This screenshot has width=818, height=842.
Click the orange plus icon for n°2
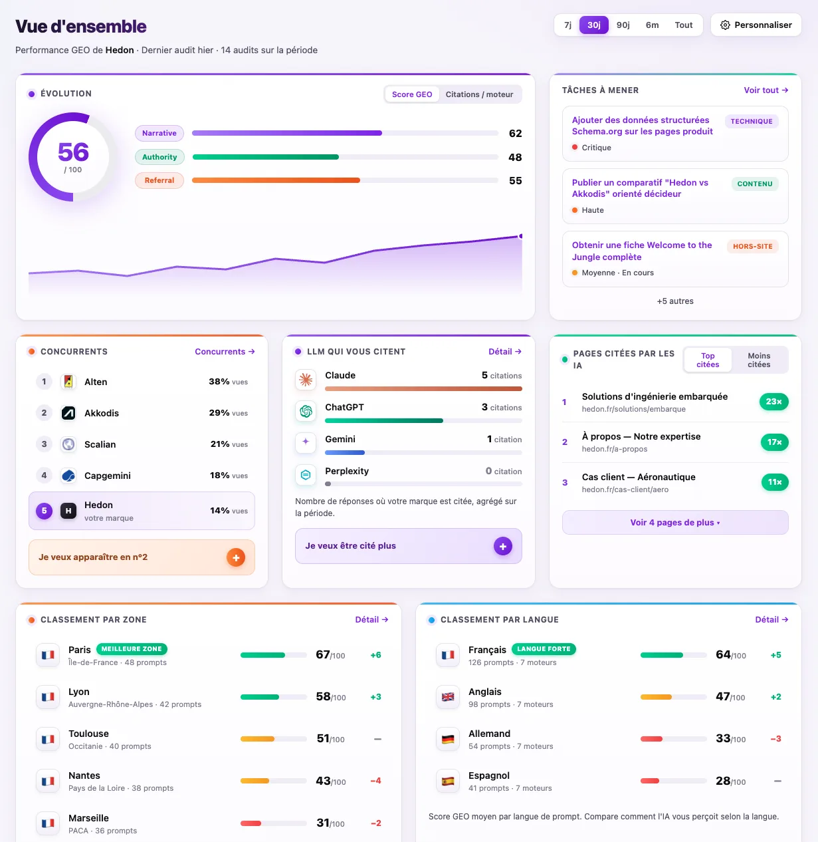coord(236,557)
